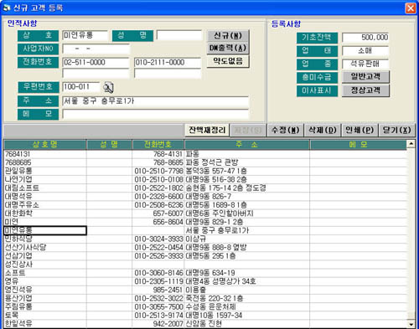Click the 약도없음 button
419x329 pixels.
tap(228, 61)
